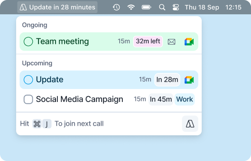Image resolution: width=251 pixels, height=161 pixels.
Task: Open Control Center in menu bar
Action: point(176,7)
